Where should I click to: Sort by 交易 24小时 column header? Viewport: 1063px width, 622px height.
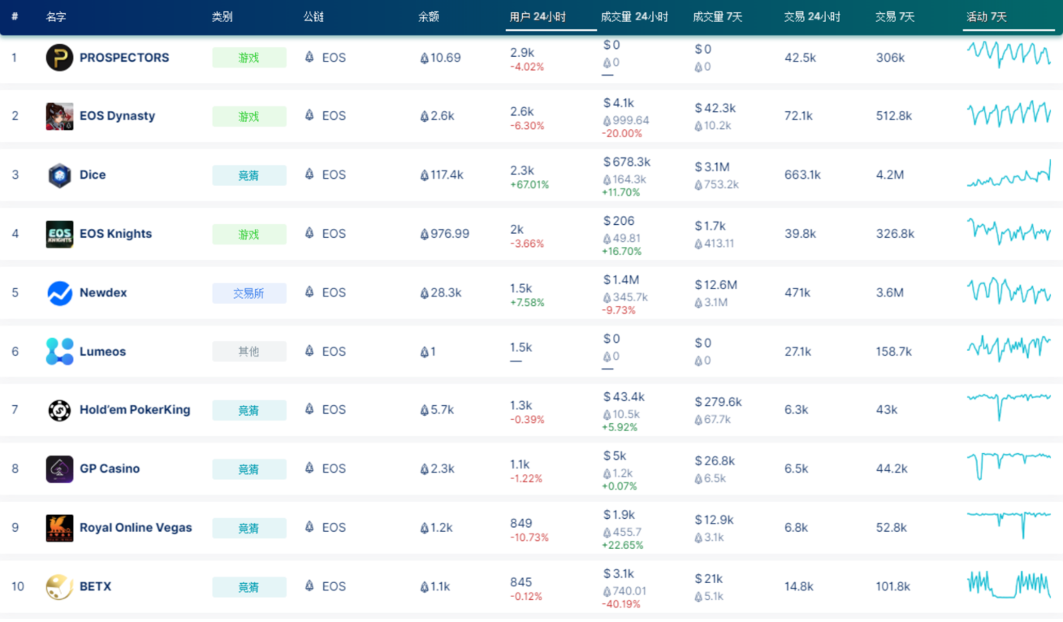(x=812, y=17)
